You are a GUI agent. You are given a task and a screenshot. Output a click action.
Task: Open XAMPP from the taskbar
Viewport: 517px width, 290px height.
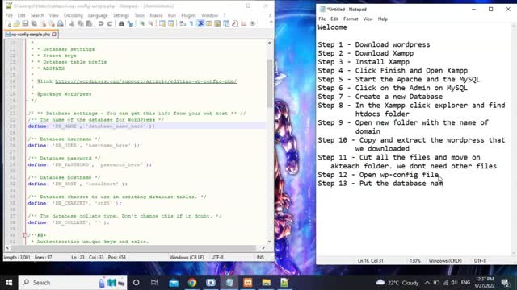pyautogui.click(x=248, y=282)
